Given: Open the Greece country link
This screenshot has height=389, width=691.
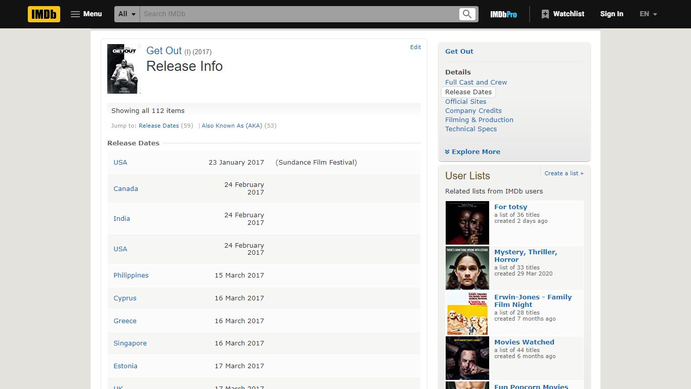Looking at the screenshot, I should 125,321.
